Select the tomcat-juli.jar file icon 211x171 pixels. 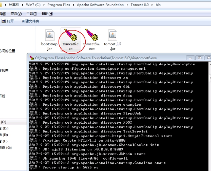click(x=113, y=35)
